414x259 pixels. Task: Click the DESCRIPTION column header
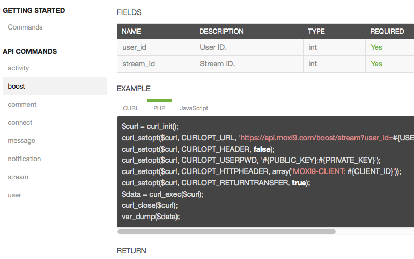[x=221, y=31]
